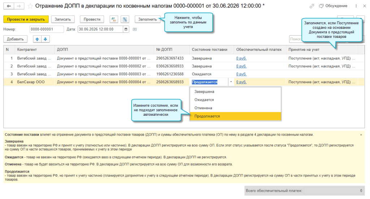Open 0 руб. link in row 2
Image resolution: width=370 pixels, height=199 pixels.
[241, 66]
